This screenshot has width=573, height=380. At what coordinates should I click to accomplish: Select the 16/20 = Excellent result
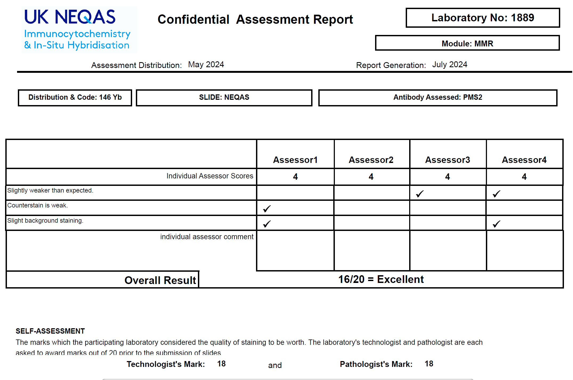click(381, 279)
